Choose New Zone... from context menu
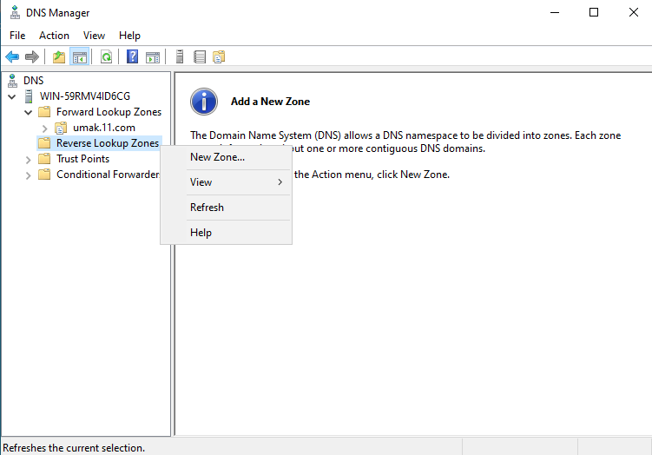 pyautogui.click(x=226, y=157)
